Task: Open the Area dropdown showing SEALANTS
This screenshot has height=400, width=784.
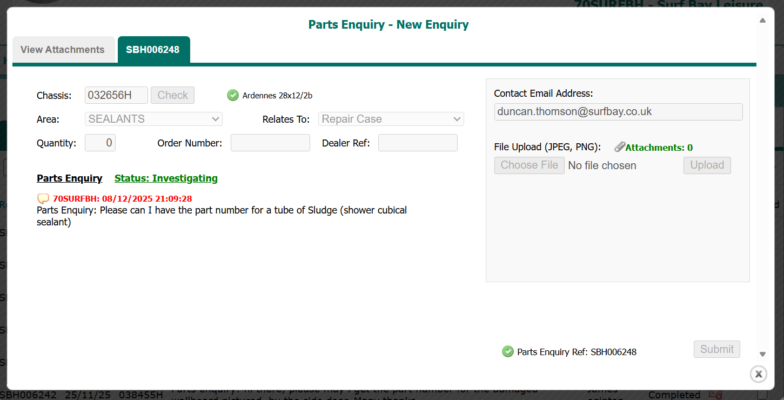Action: (x=154, y=119)
